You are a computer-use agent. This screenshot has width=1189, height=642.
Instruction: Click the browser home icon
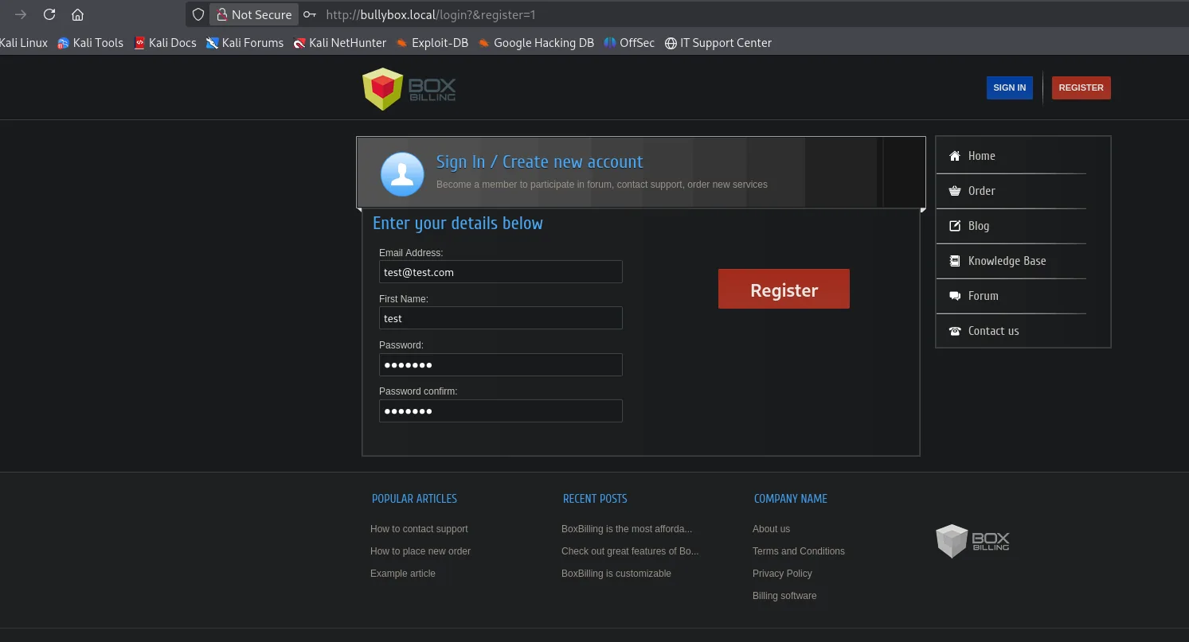(x=77, y=14)
